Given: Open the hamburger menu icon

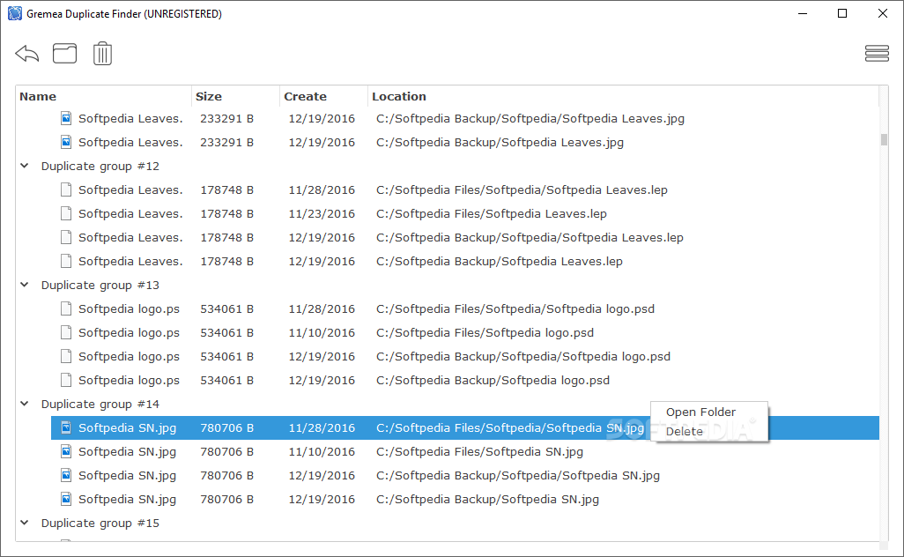Looking at the screenshot, I should [x=877, y=54].
